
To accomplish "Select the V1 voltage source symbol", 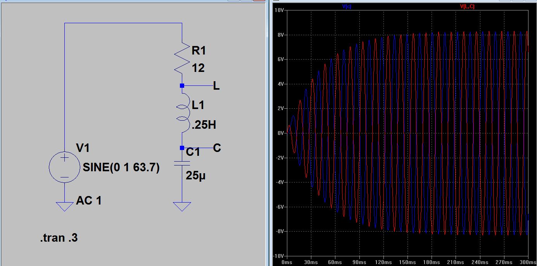I will click(x=64, y=167).
